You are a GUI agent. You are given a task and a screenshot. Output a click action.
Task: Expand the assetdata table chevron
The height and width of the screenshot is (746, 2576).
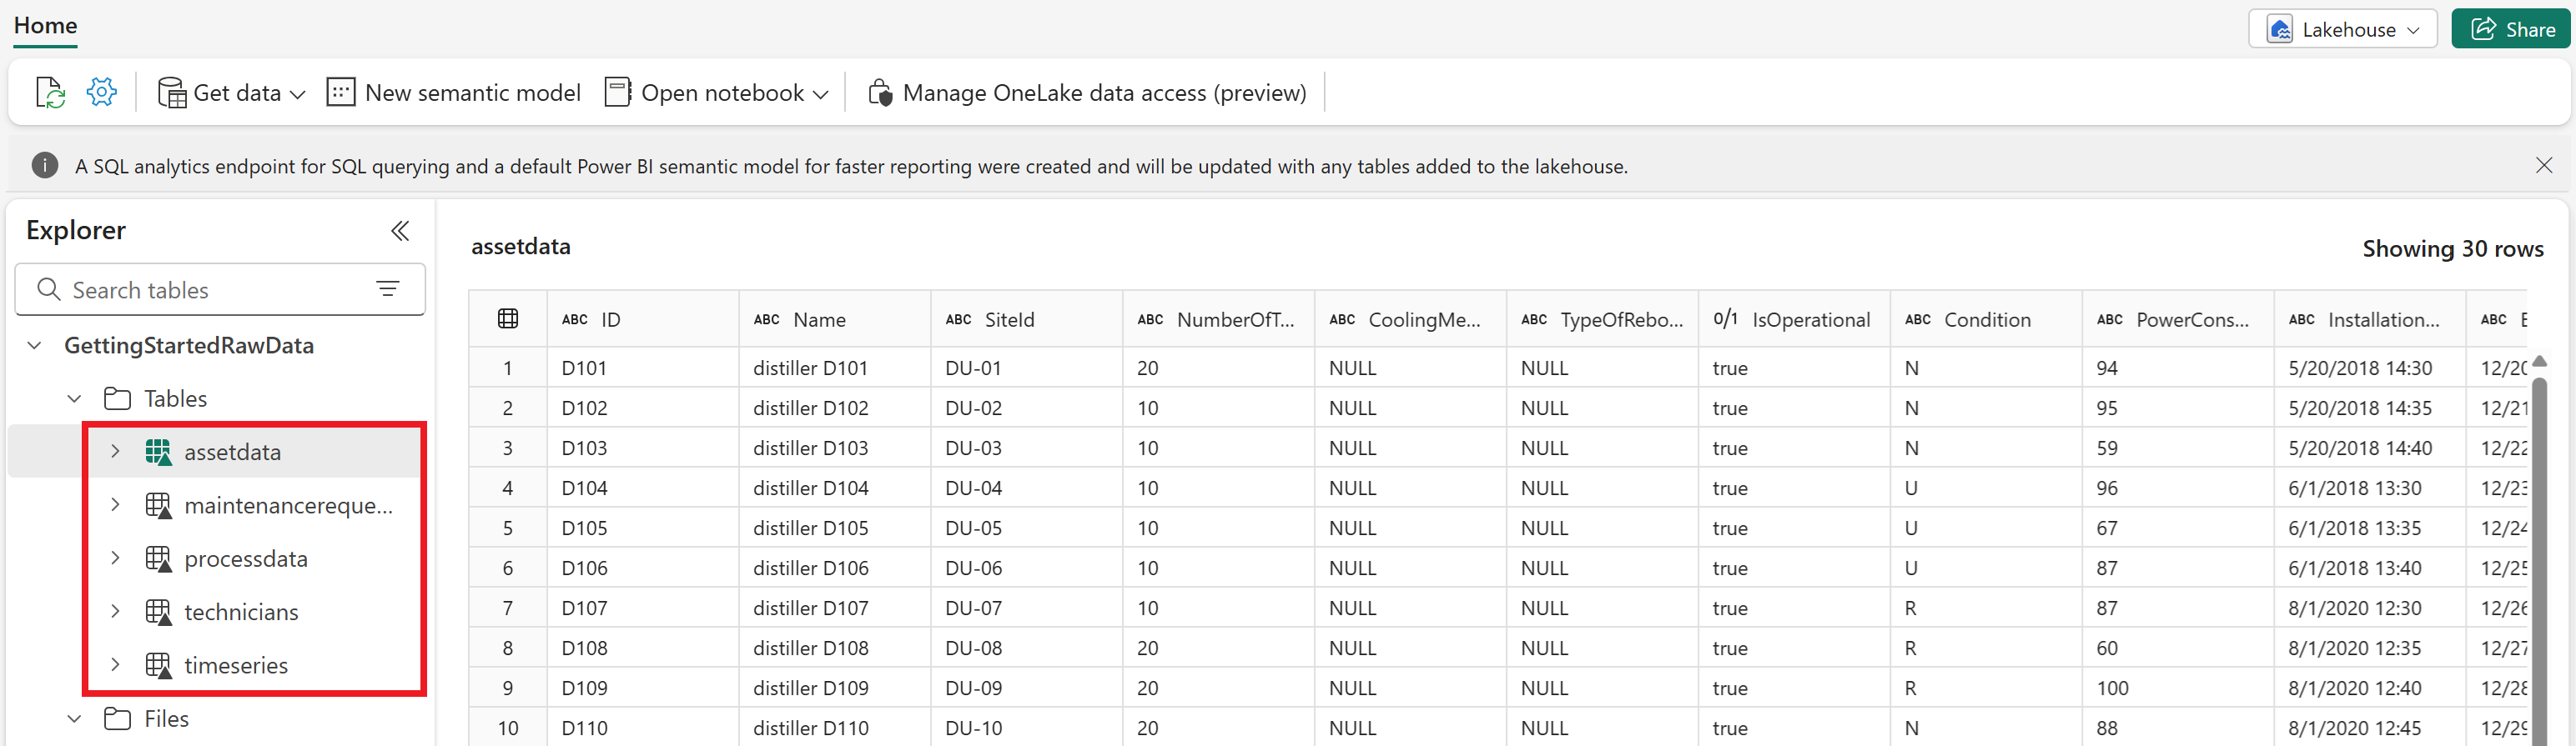[x=115, y=452]
